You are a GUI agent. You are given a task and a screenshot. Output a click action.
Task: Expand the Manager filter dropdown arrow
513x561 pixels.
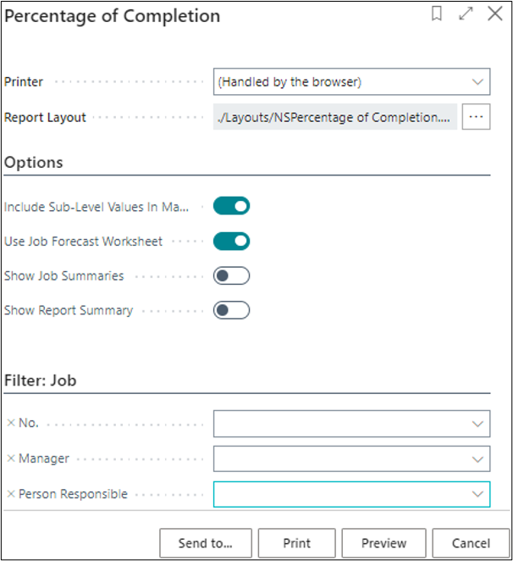pos(477,459)
